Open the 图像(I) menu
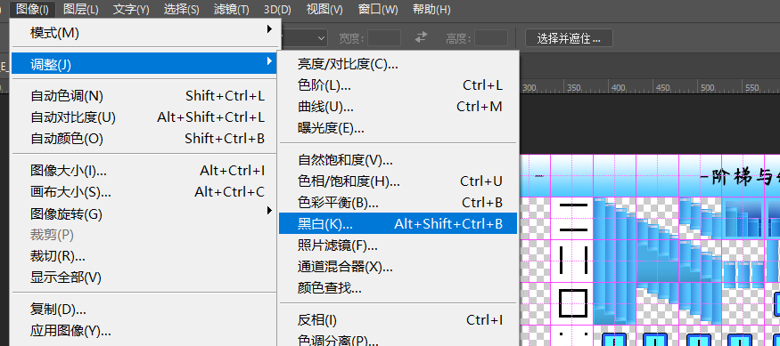Viewport: 780px width, 346px height. pyautogui.click(x=32, y=9)
